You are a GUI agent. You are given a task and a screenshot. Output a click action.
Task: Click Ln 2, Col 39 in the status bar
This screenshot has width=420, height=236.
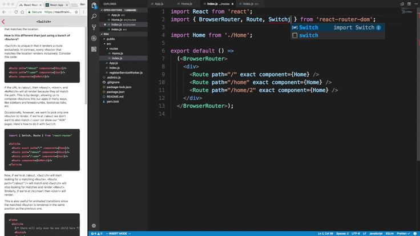[x=325, y=234]
